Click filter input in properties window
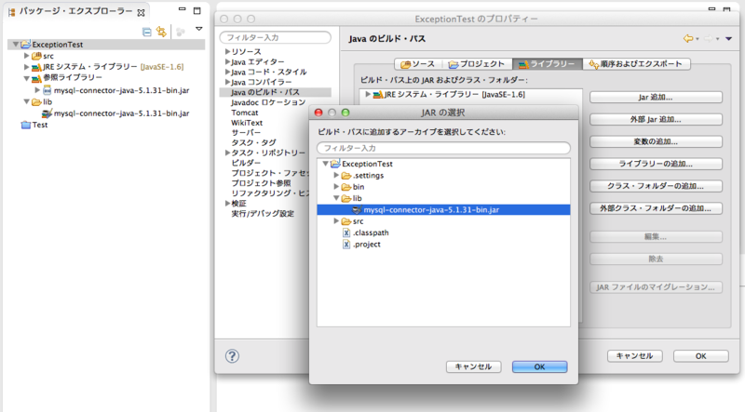Screen dimensions: 745x412 pyautogui.click(x=276, y=37)
